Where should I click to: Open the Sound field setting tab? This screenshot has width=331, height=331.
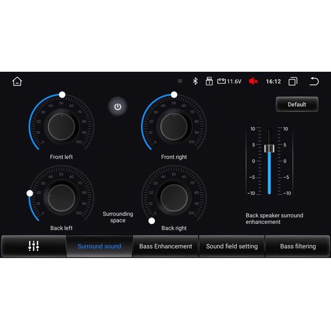tap(232, 246)
